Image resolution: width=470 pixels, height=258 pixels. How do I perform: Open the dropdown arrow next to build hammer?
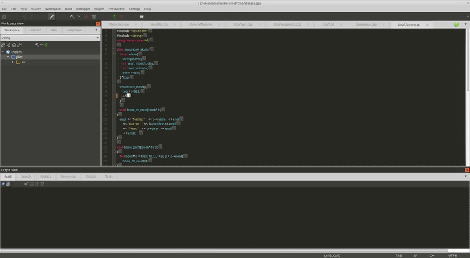[79, 16]
